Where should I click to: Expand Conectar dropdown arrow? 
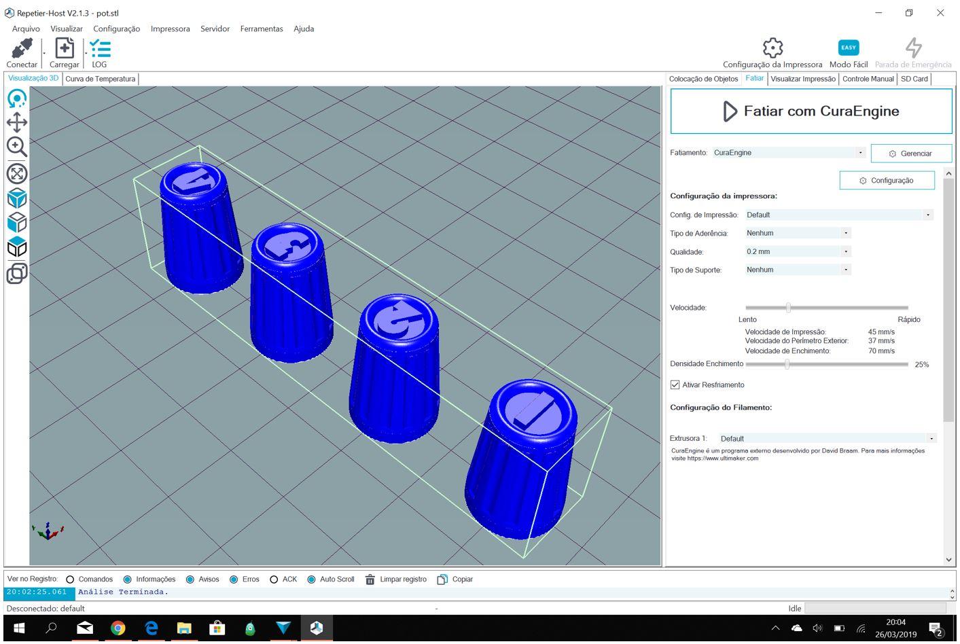[x=44, y=53]
